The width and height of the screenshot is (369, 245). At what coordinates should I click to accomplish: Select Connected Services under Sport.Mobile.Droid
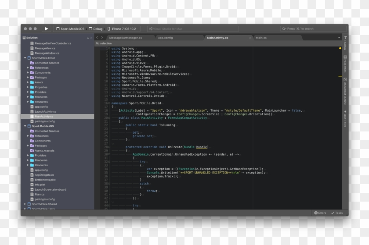click(x=47, y=63)
